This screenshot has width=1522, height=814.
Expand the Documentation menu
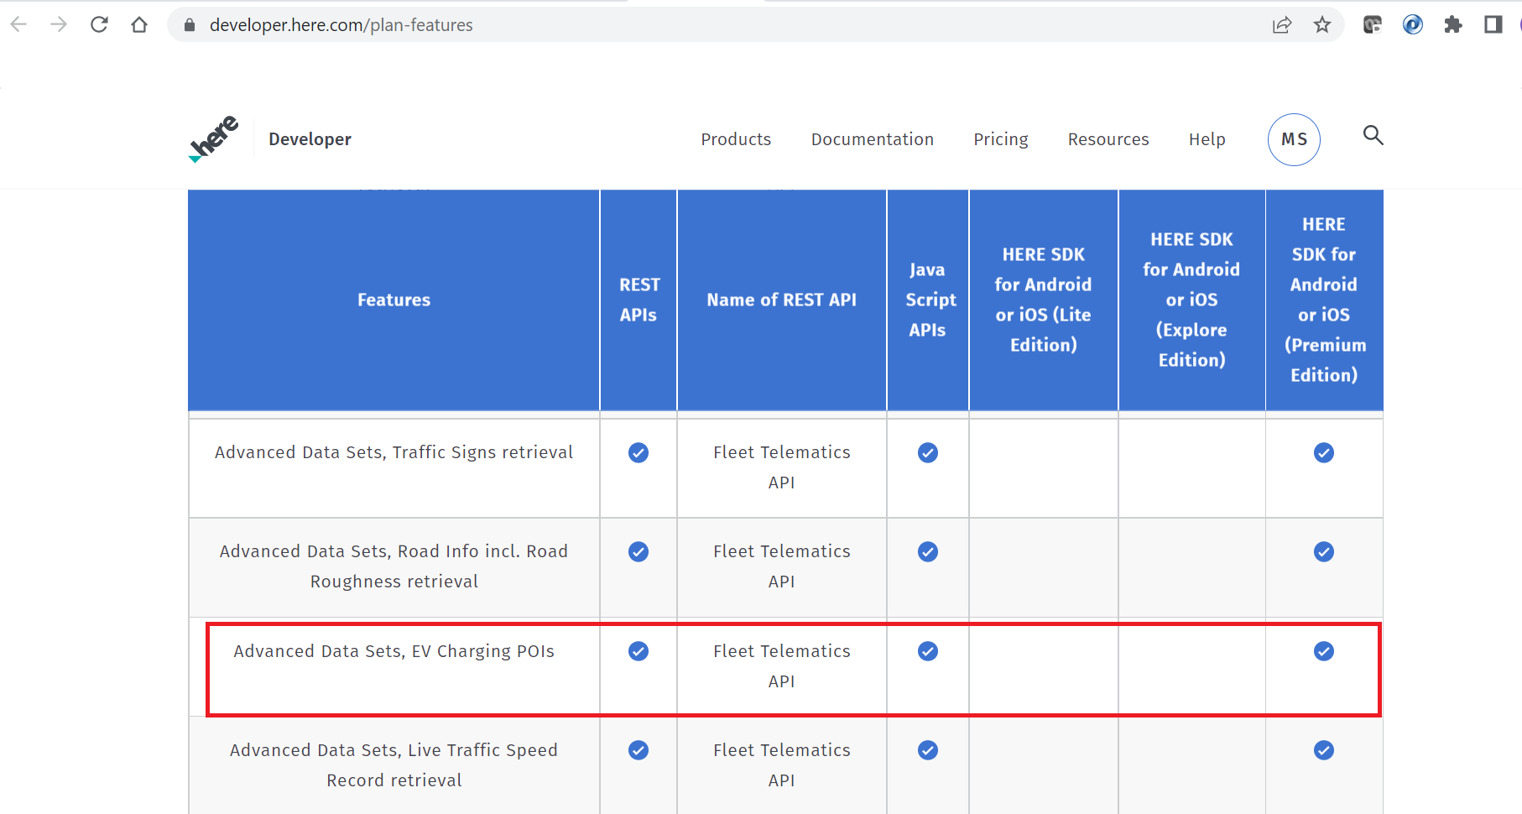(x=872, y=139)
